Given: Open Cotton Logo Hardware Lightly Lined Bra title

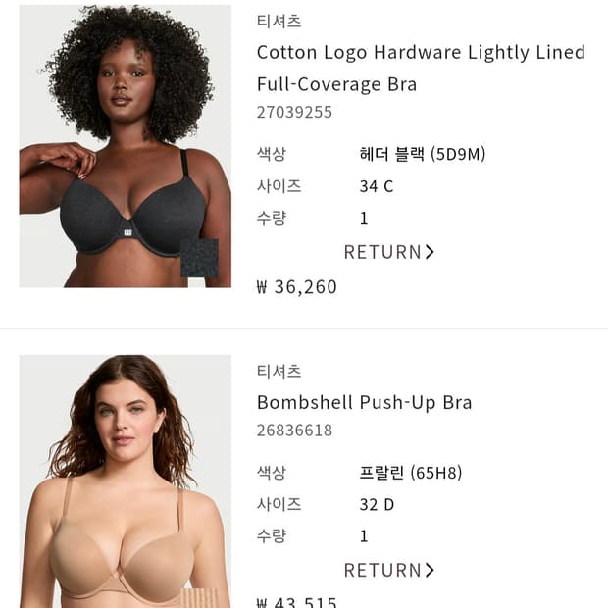Looking at the screenshot, I should (x=421, y=69).
